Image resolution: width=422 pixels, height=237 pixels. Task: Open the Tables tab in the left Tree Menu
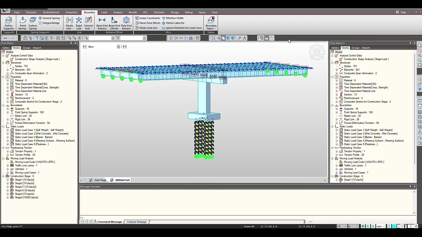[x=6, y=48]
